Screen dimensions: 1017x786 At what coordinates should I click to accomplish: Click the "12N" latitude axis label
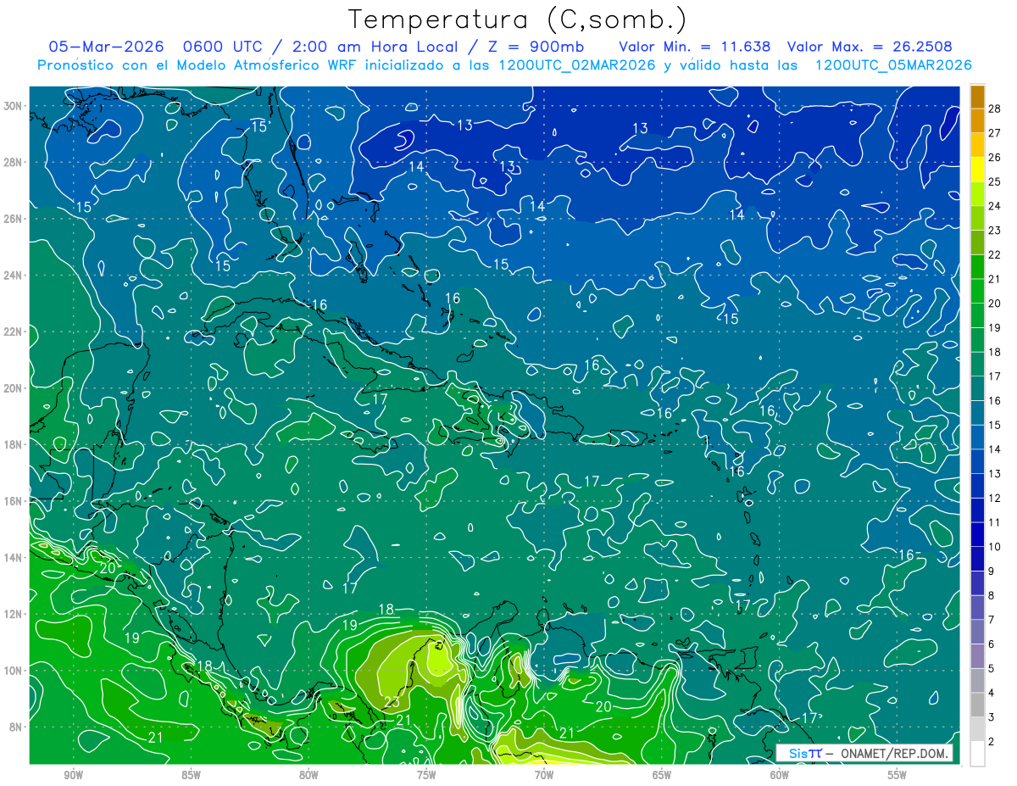coord(14,614)
